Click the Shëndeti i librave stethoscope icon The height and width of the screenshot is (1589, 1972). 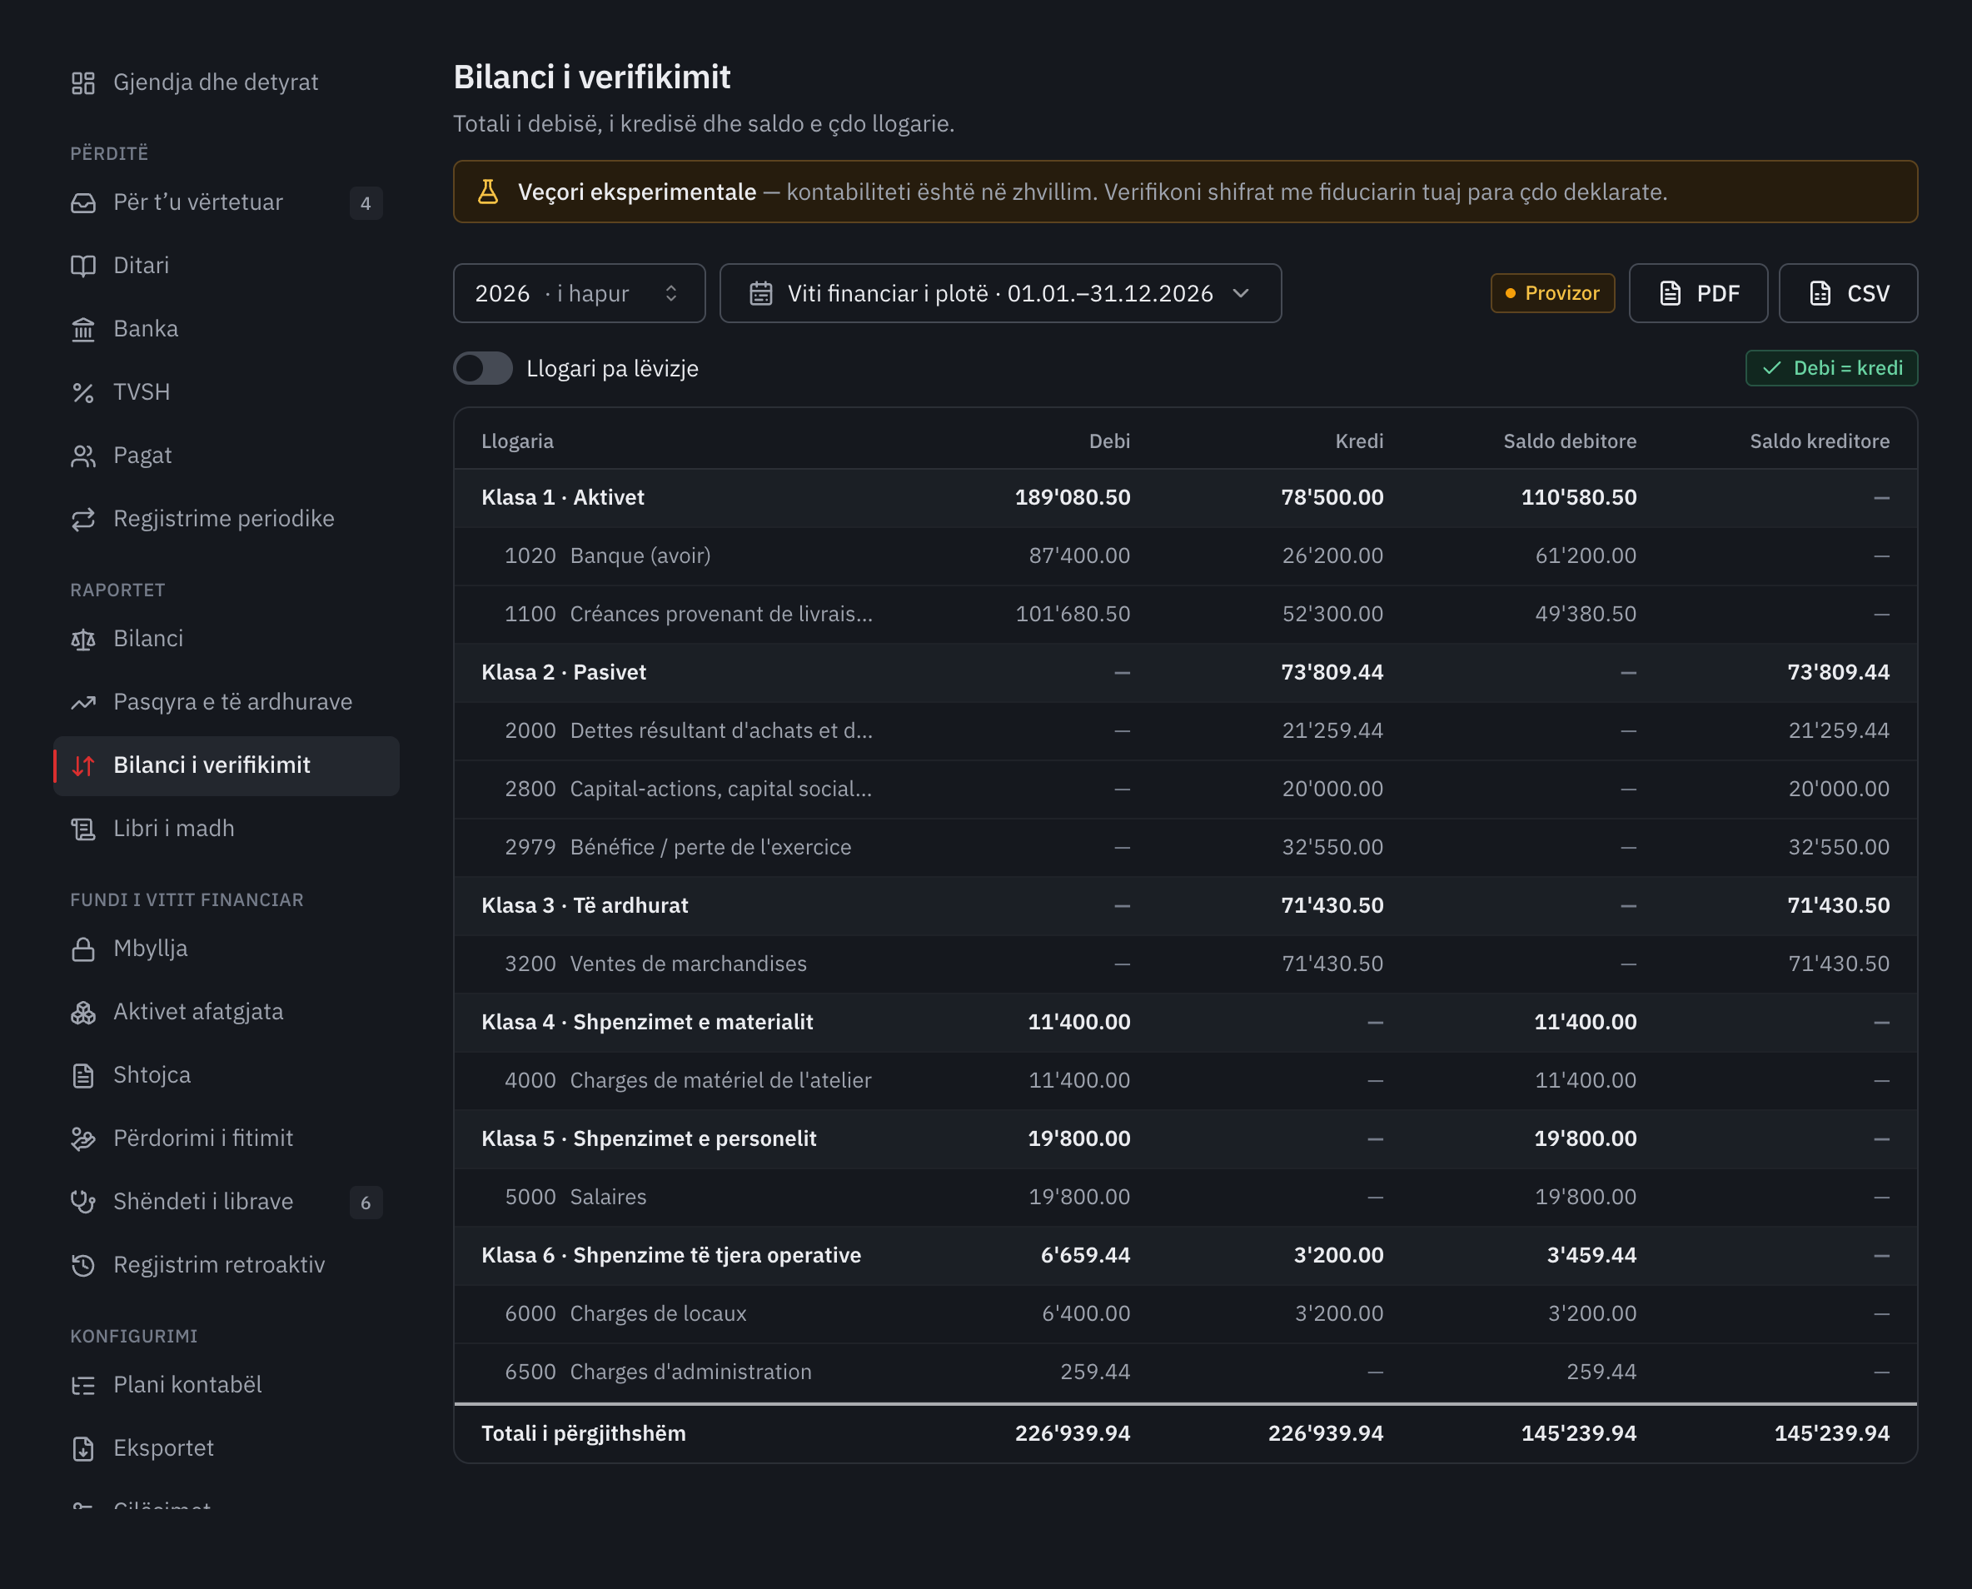click(83, 1202)
